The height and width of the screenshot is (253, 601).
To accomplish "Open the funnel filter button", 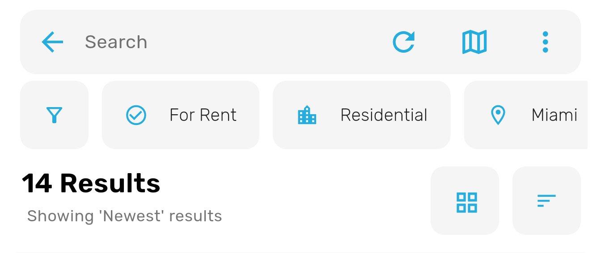I will click(54, 115).
